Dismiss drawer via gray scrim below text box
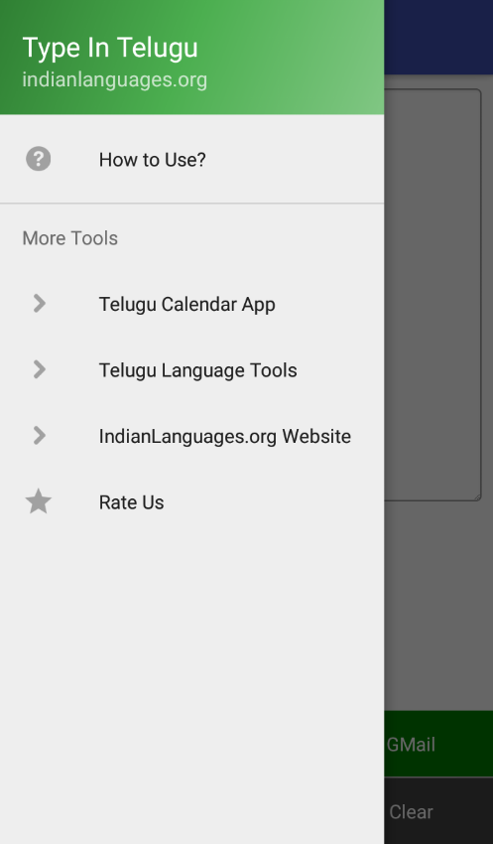Screen dimensions: 493x844 (438, 606)
